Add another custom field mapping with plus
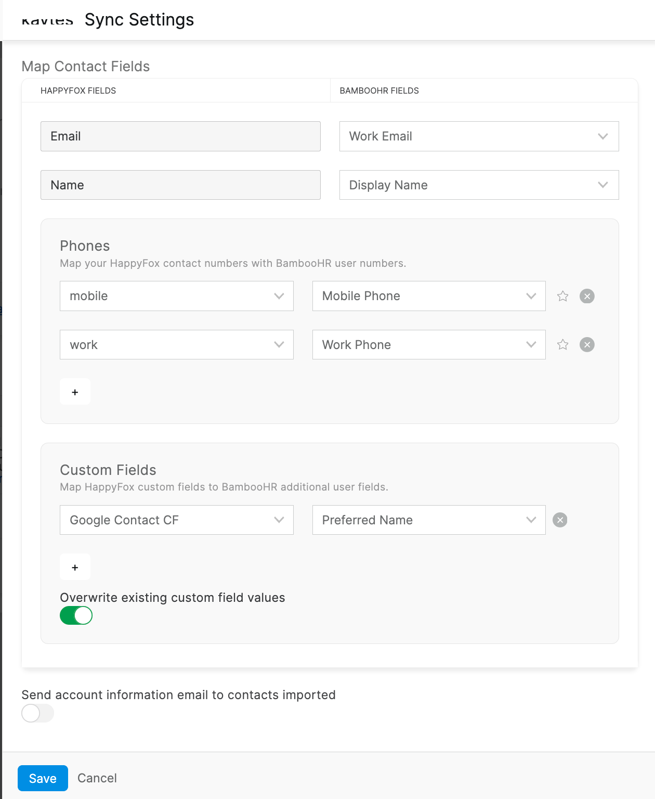Screen dimensions: 655x799 pos(75,567)
